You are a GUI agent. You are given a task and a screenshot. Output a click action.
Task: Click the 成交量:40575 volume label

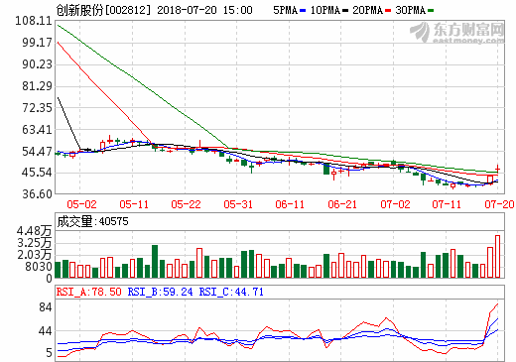pos(92,221)
